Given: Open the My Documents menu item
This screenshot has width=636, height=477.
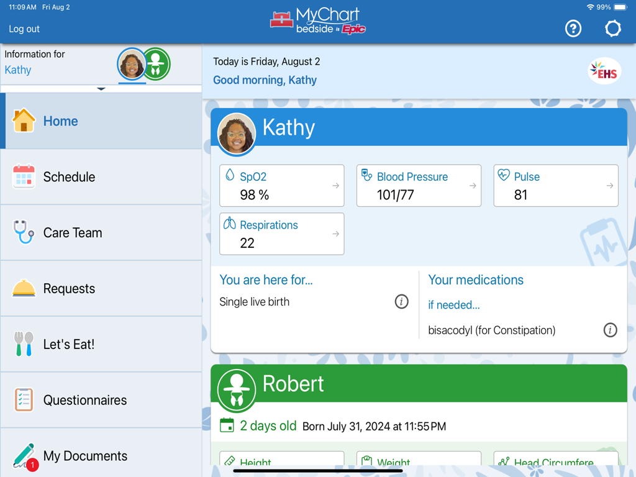Looking at the screenshot, I should 101,452.
